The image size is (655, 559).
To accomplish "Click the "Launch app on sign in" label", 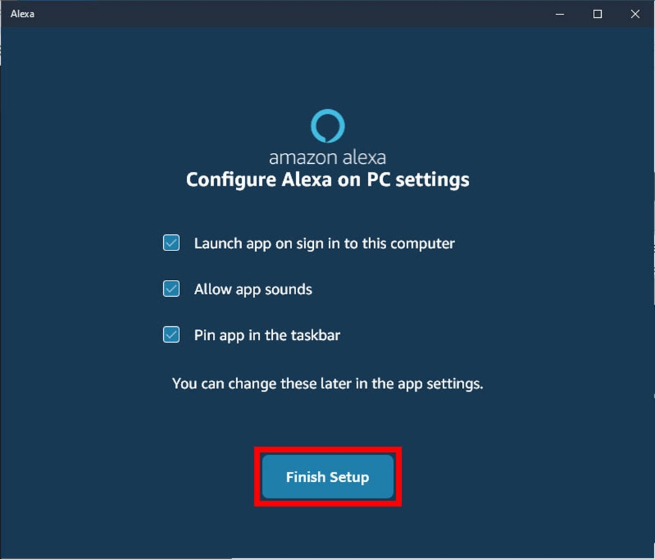I will pos(324,242).
